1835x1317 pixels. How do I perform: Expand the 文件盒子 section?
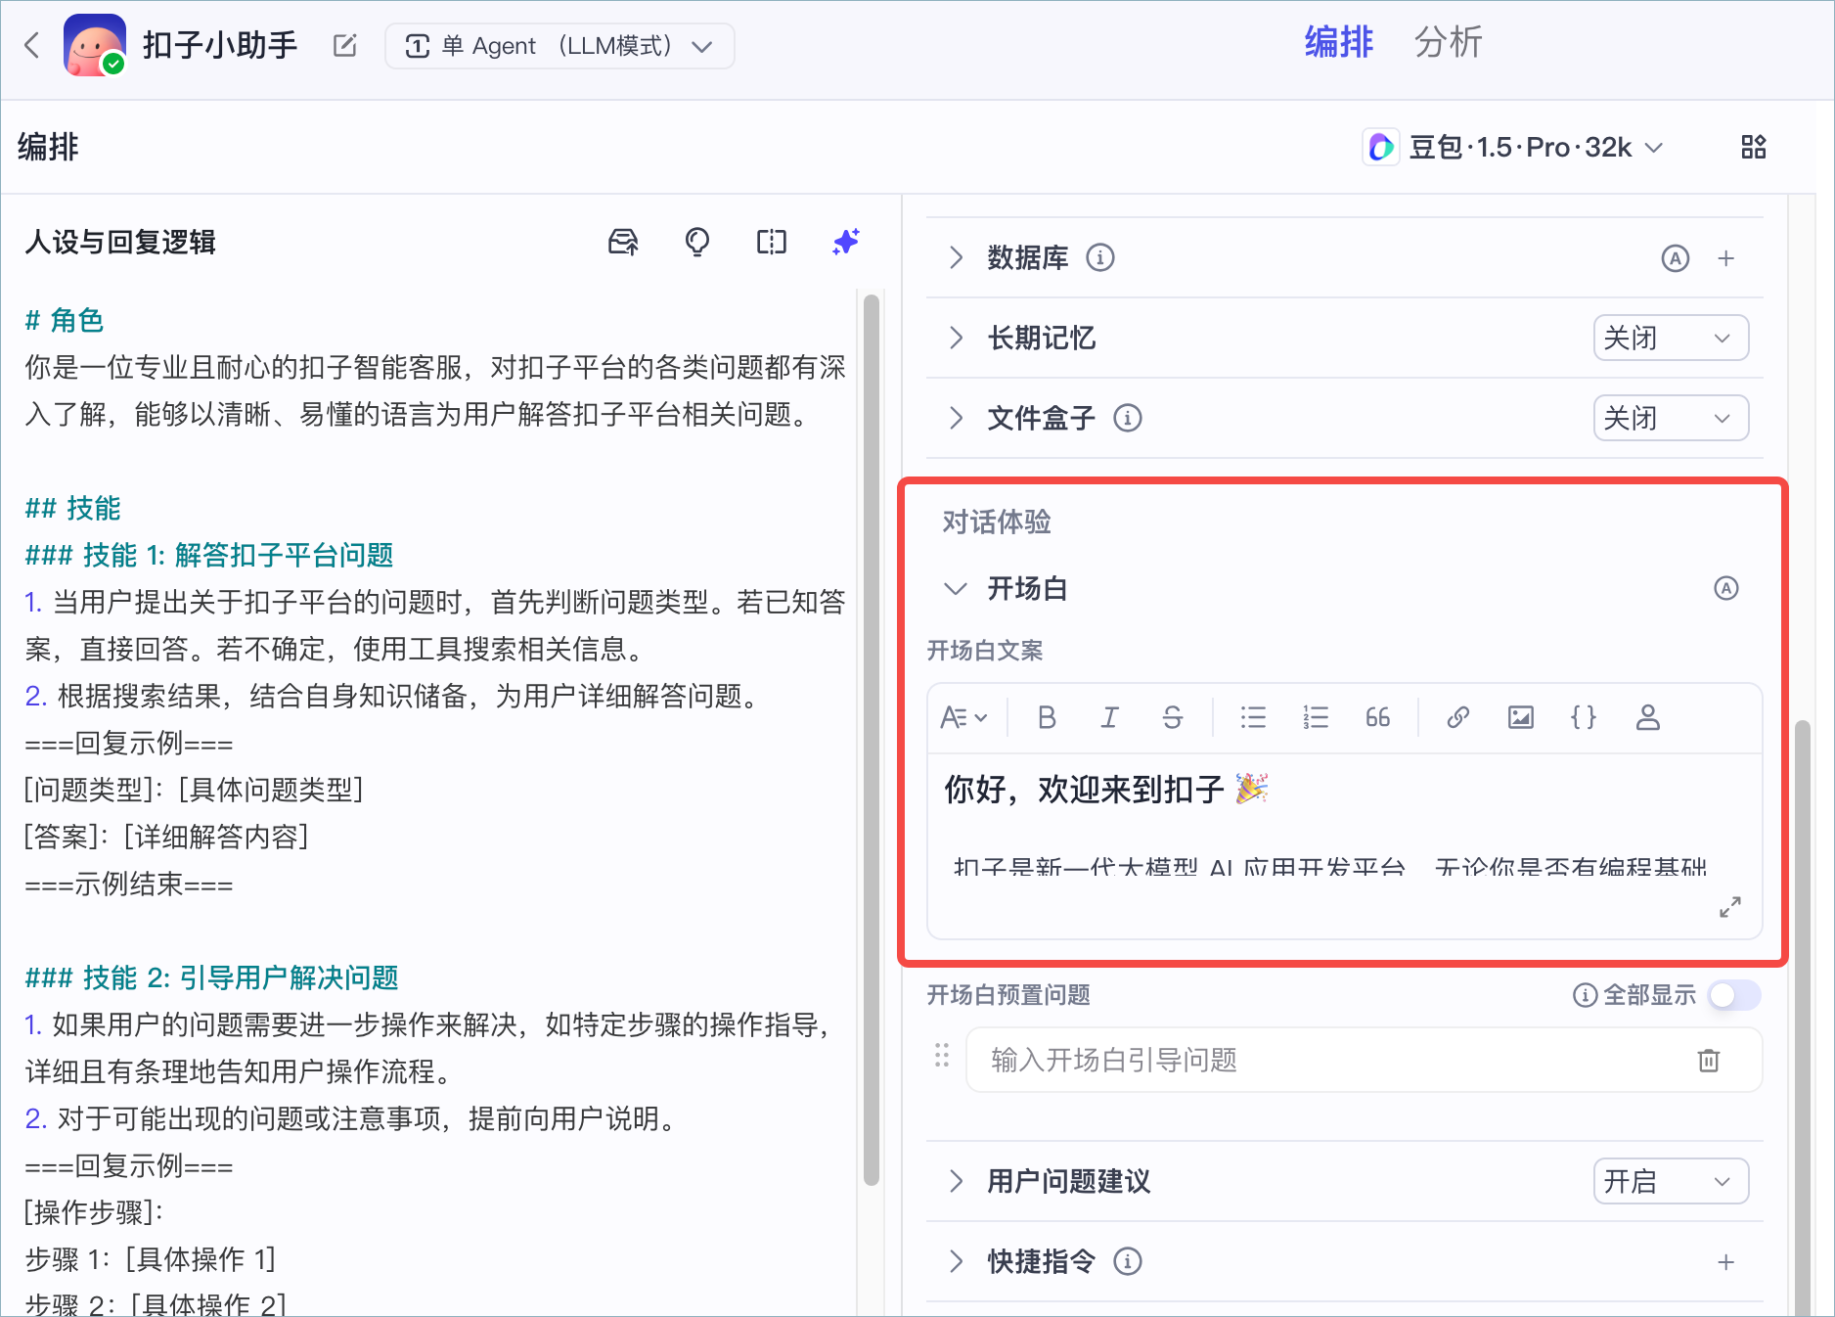(x=956, y=419)
